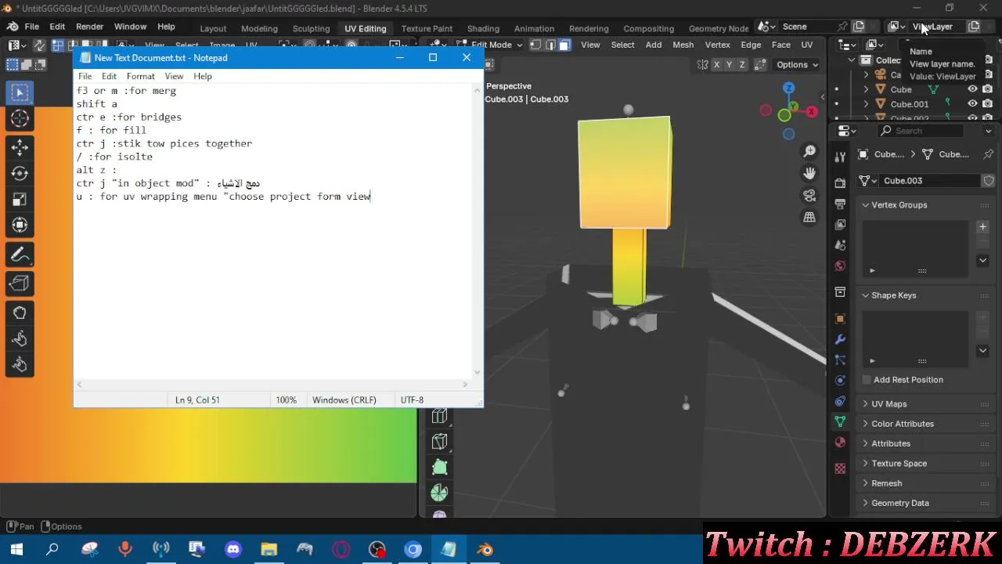
Task: Open Windows Start menu
Action: [16, 550]
